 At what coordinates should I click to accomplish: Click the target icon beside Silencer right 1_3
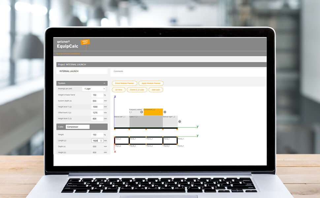point(180,122)
